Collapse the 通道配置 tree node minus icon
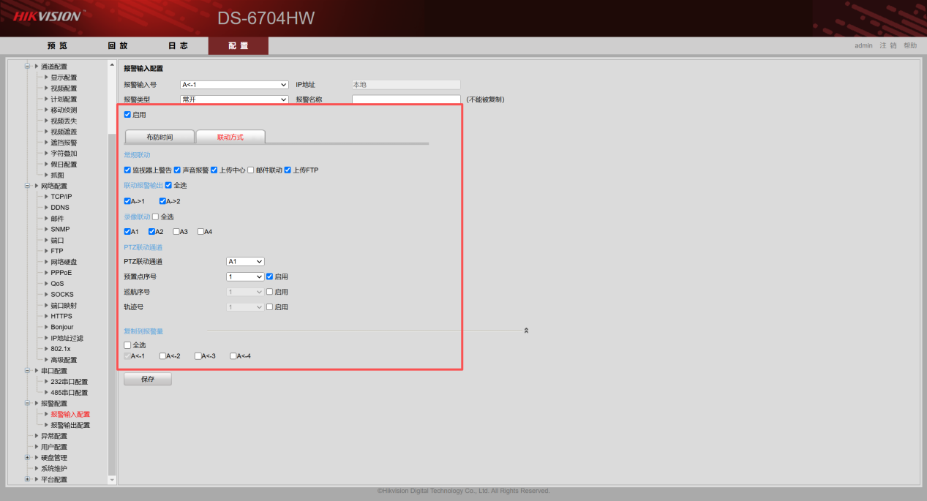The width and height of the screenshot is (927, 501). click(x=28, y=67)
